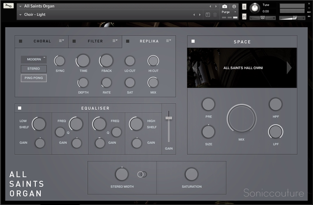The image size is (313, 205).
Task: Switch to the REPLIKA tab
Action: coord(149,41)
